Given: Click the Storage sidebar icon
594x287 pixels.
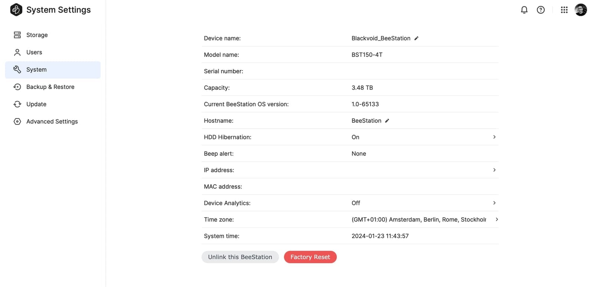Looking at the screenshot, I should (17, 35).
